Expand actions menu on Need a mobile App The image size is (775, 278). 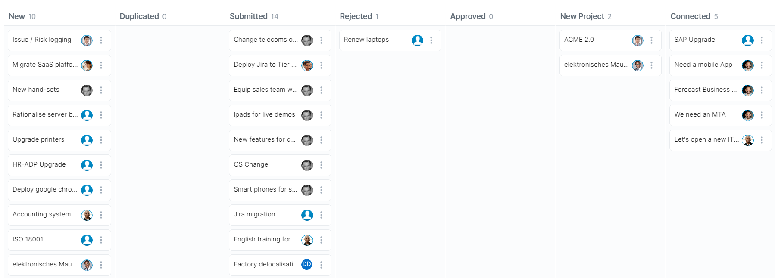coord(762,65)
